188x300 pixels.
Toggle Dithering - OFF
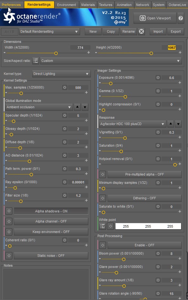[145, 198]
